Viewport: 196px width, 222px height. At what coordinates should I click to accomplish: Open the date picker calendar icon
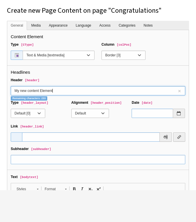coord(179,113)
